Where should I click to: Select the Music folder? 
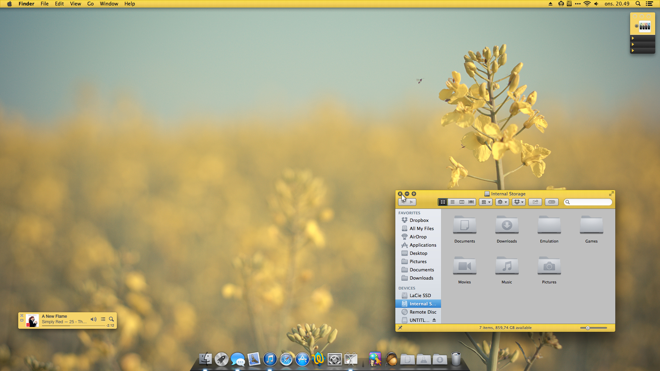click(507, 266)
